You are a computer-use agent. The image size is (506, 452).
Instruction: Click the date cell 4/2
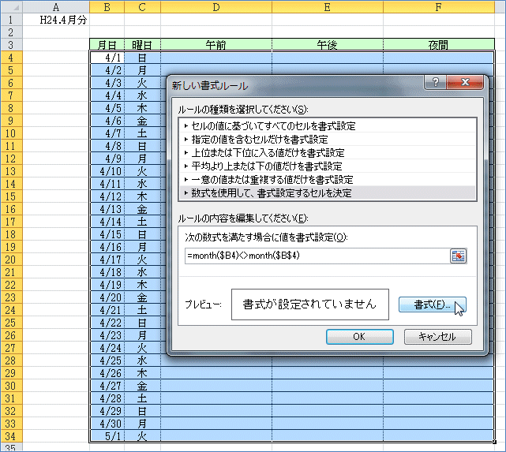point(107,70)
